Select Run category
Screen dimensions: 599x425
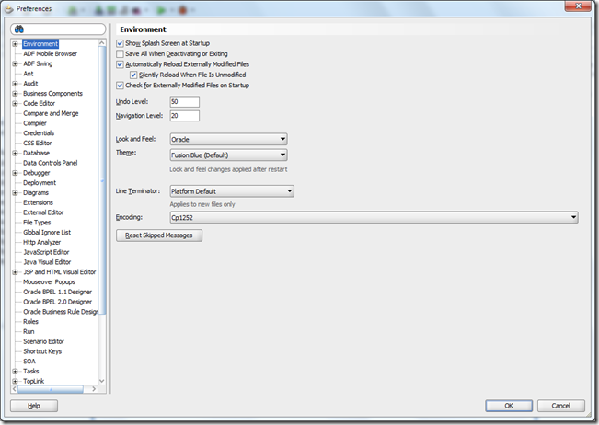tap(29, 332)
